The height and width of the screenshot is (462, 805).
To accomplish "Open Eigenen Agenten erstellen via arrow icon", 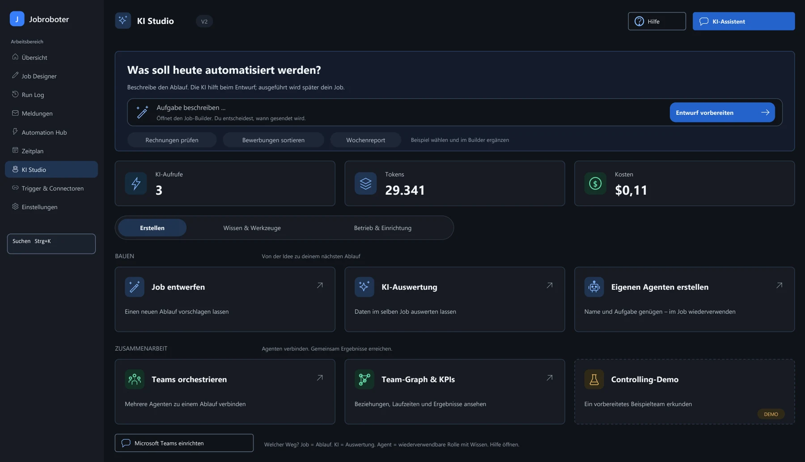I will tap(780, 285).
